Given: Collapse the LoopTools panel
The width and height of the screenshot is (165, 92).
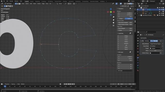Looking at the screenshot, I should click(118, 33).
